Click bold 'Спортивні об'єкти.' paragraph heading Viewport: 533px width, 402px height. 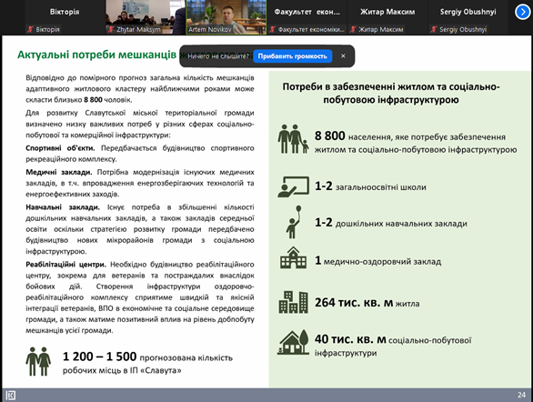coord(60,148)
